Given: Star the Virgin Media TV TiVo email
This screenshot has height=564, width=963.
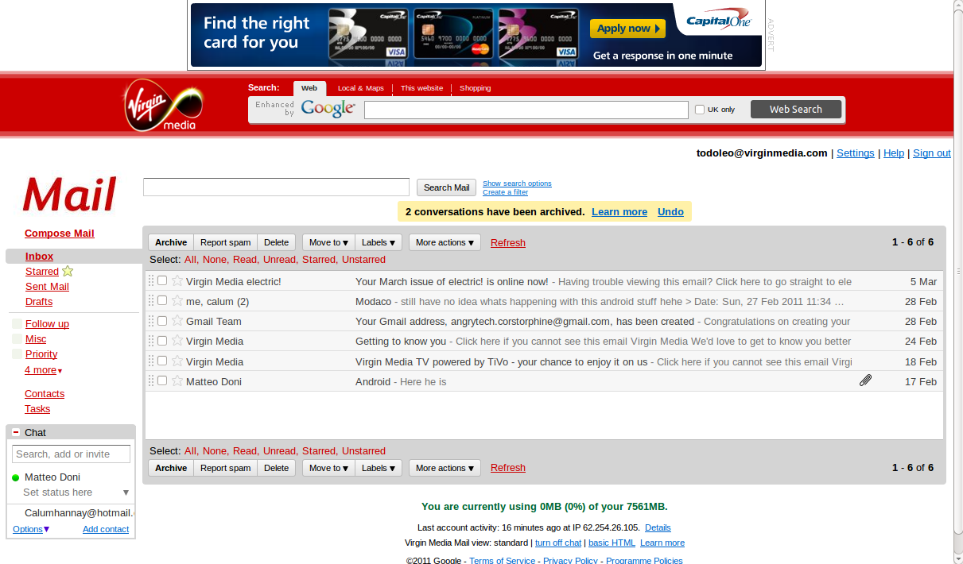Looking at the screenshot, I should tap(177, 361).
